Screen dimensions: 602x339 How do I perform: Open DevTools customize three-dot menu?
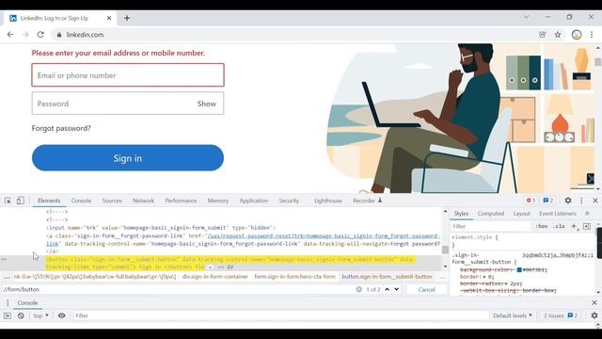tap(581, 201)
